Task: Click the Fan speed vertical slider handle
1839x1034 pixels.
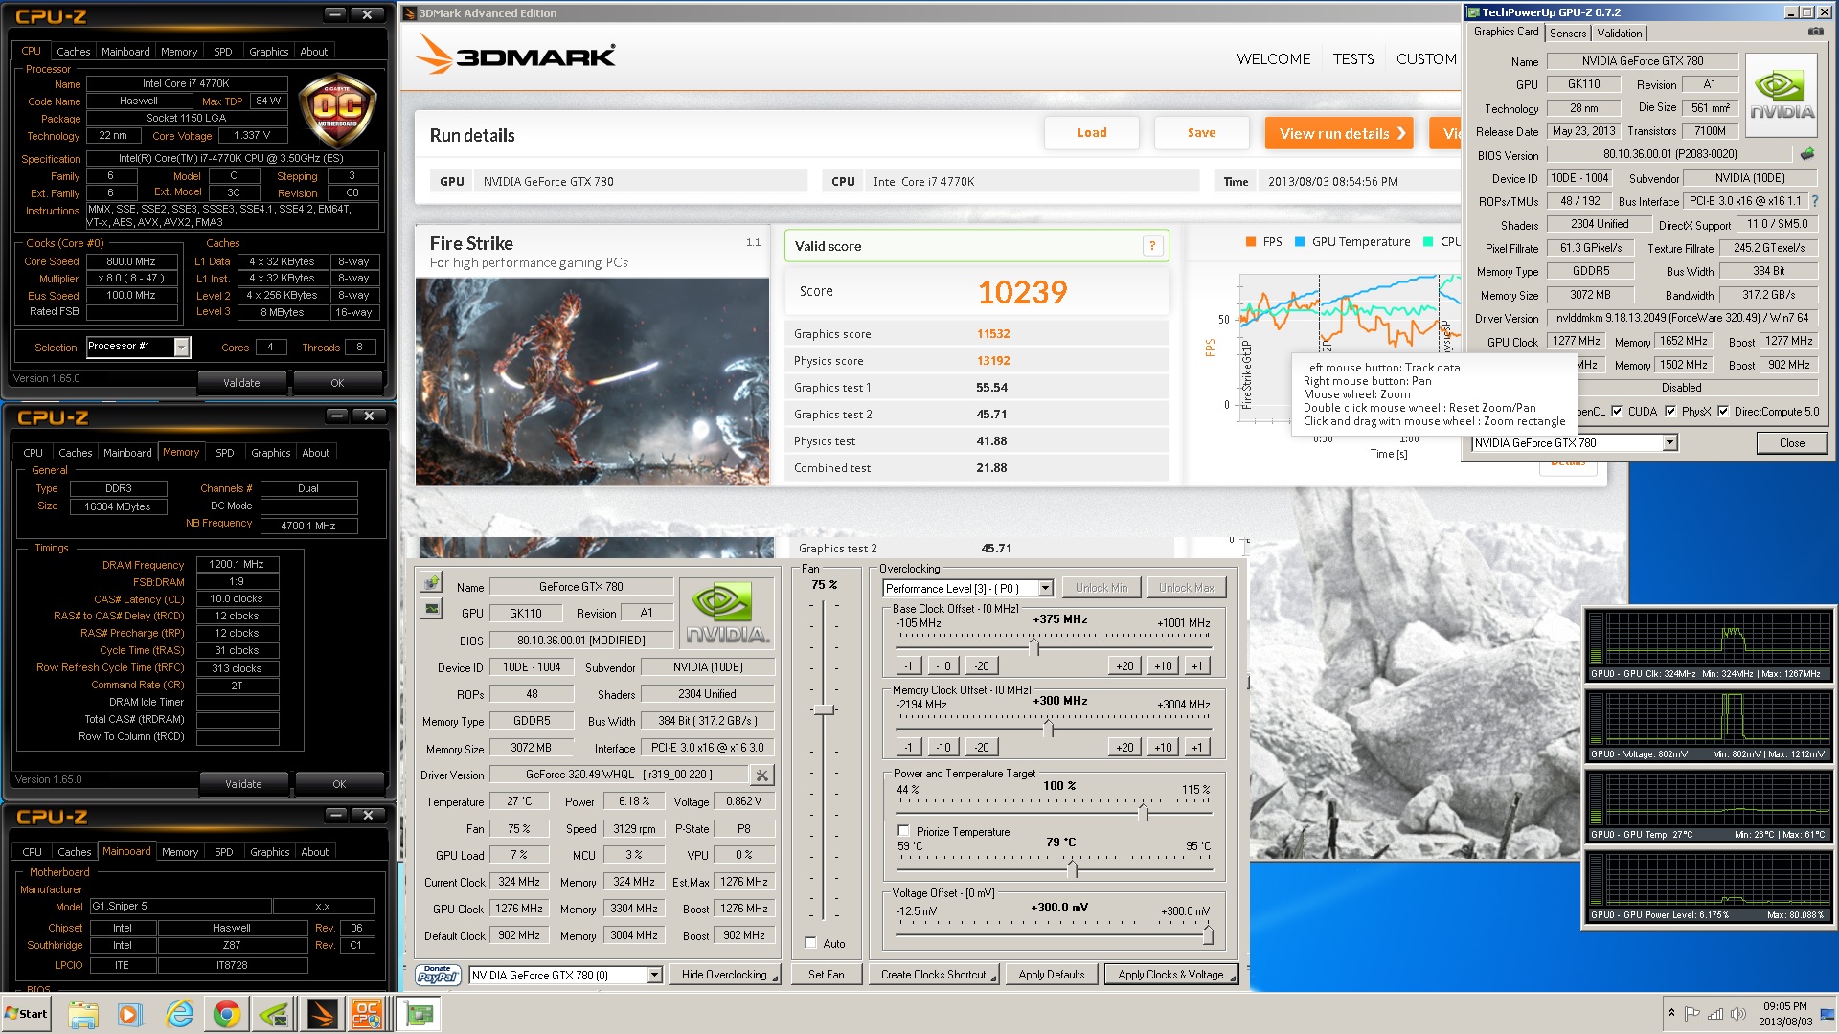Action: 824,709
